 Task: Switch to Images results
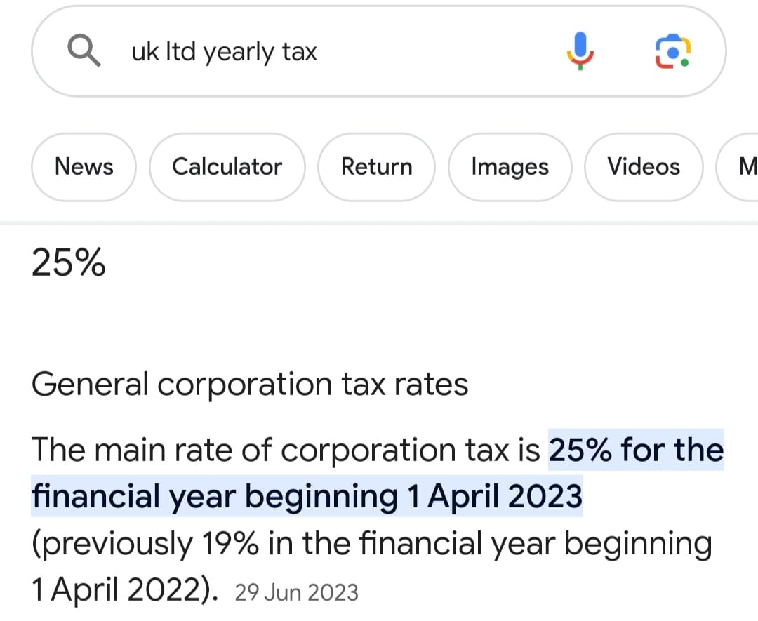click(510, 167)
